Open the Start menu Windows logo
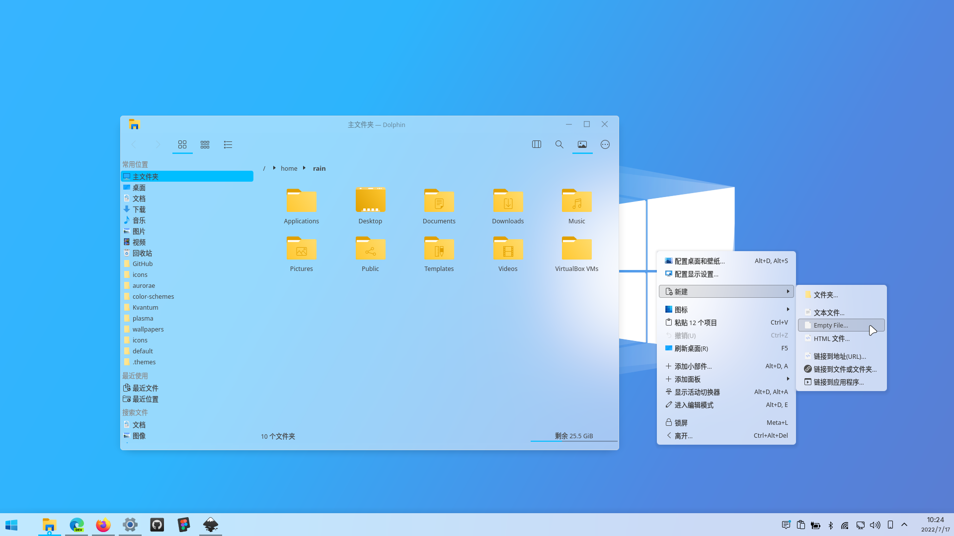The width and height of the screenshot is (954, 536). coord(11,525)
